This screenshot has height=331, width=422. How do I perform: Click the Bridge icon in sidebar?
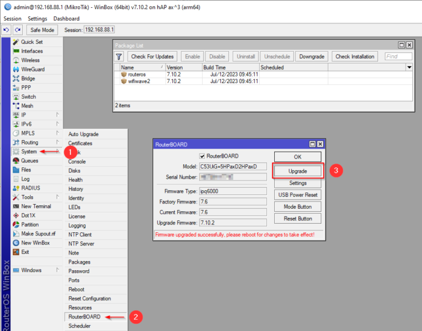click(16, 78)
